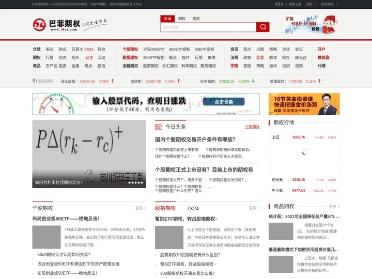372x279 pixels.
Task: Click the globe icon beside 股指期权 ticker
Action: (x=35, y=81)
